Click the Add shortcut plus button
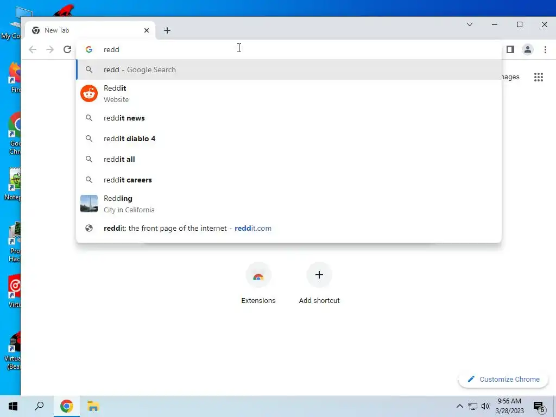The width and height of the screenshot is (556, 417). pyautogui.click(x=319, y=275)
